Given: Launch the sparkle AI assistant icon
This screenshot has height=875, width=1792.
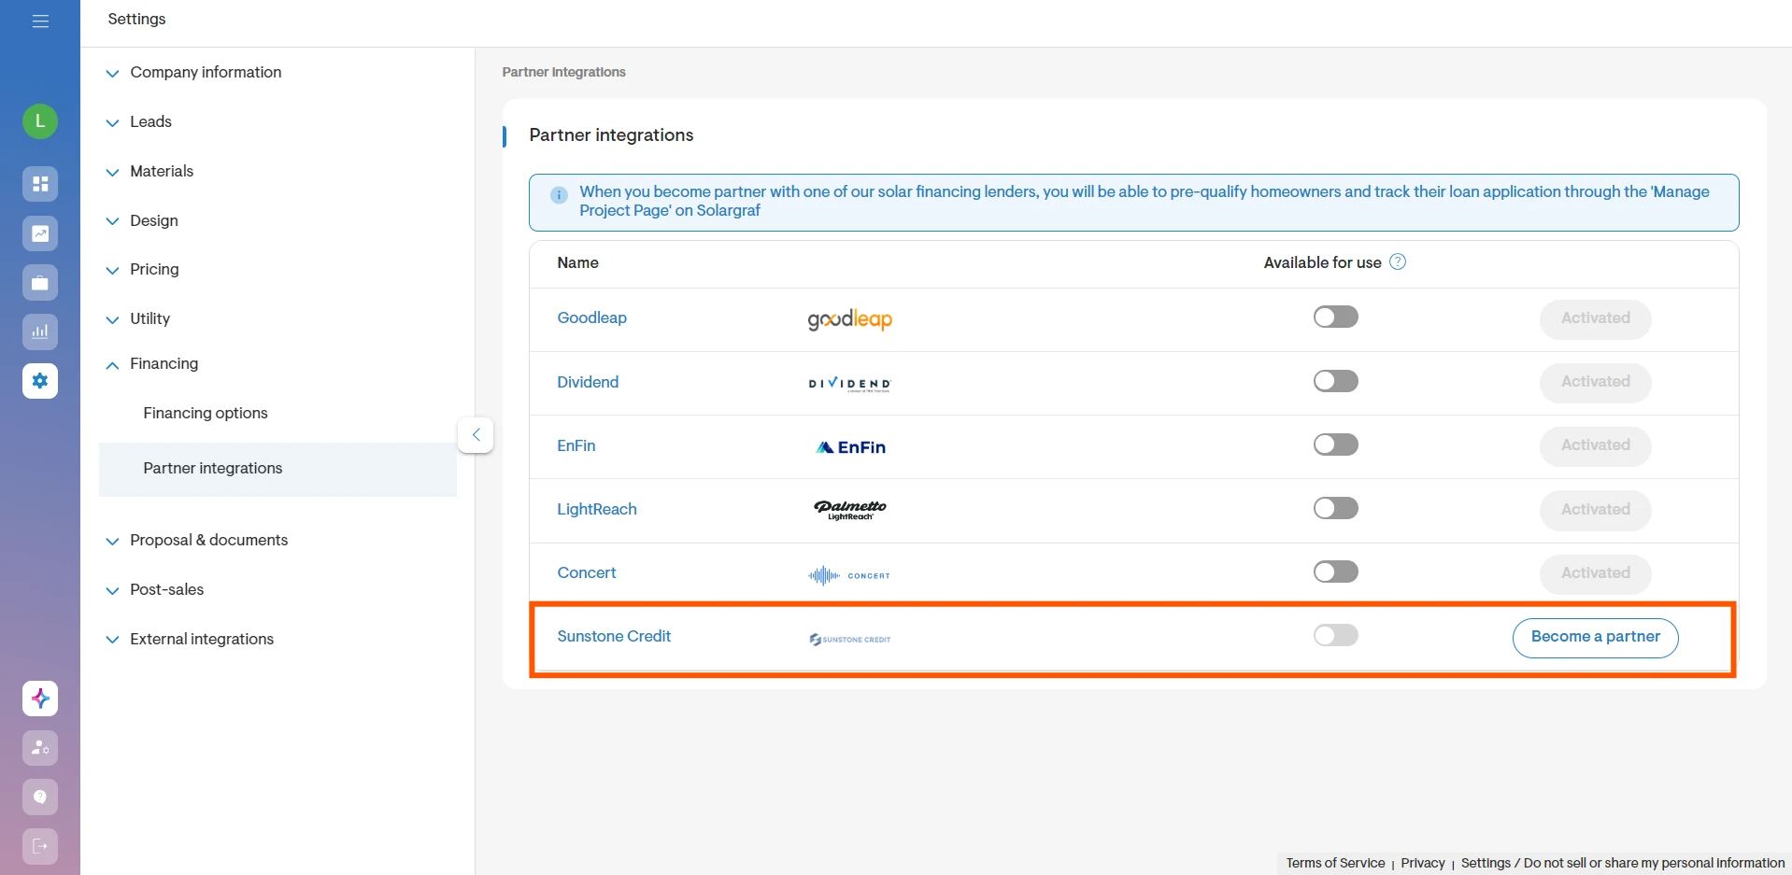Looking at the screenshot, I should pos(40,699).
